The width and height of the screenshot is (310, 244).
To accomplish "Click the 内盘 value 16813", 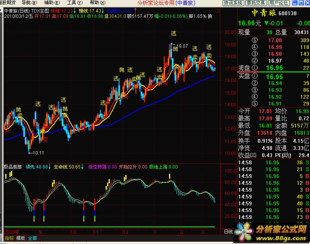I will 301,133.
